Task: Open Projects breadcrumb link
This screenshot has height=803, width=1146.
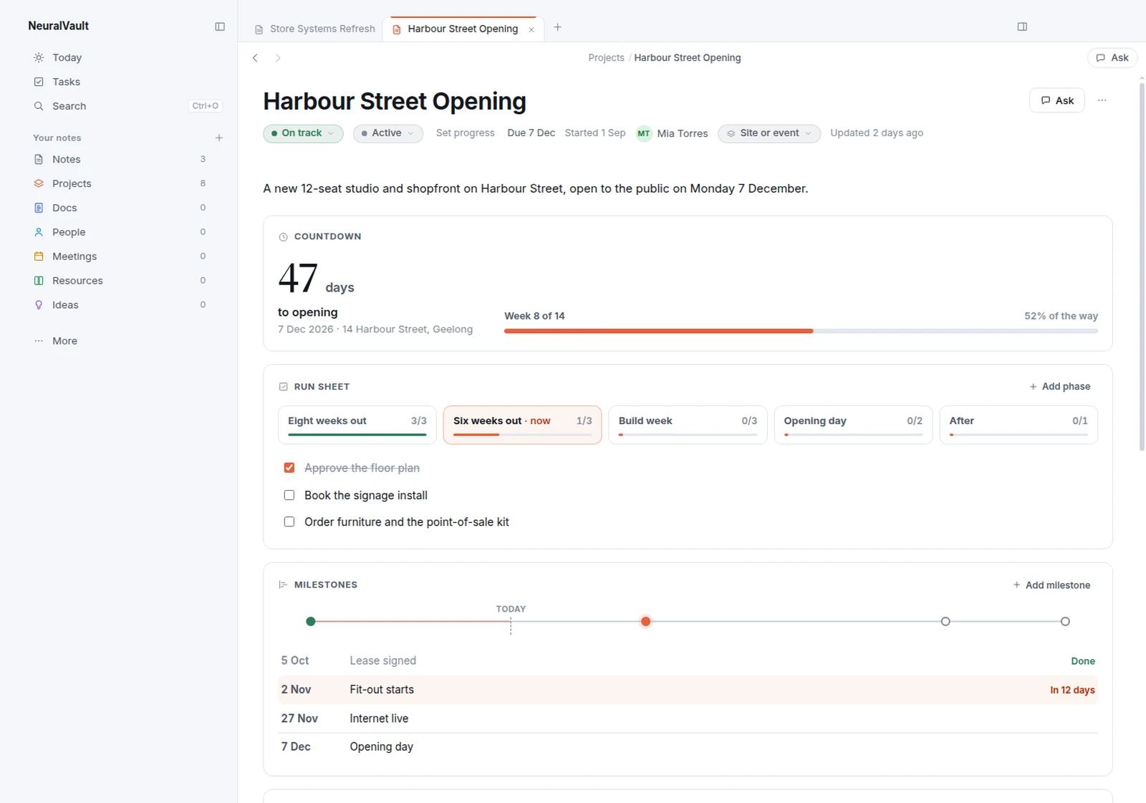Action: pyautogui.click(x=606, y=58)
